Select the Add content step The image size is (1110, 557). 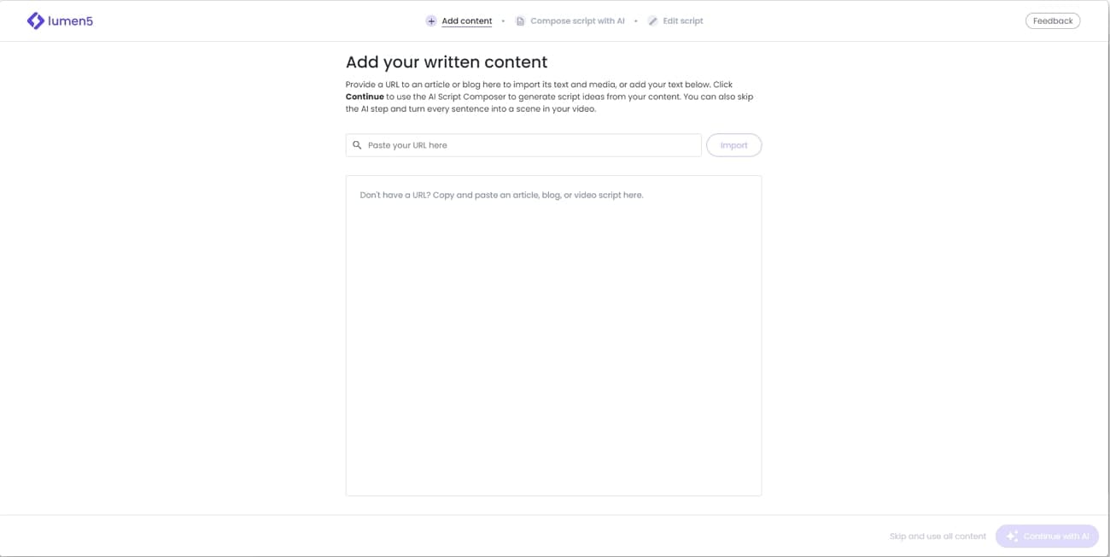(466, 21)
